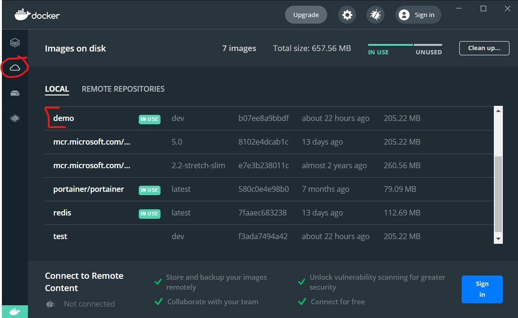Image resolution: width=518 pixels, height=318 pixels.
Task: Open the Images cloud icon in sidebar
Action: (x=15, y=68)
